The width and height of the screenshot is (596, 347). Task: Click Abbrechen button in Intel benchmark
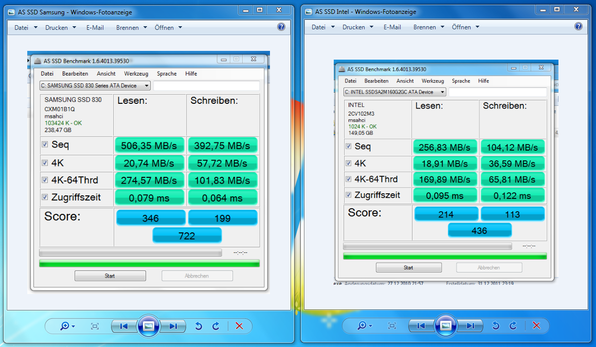tap(489, 267)
